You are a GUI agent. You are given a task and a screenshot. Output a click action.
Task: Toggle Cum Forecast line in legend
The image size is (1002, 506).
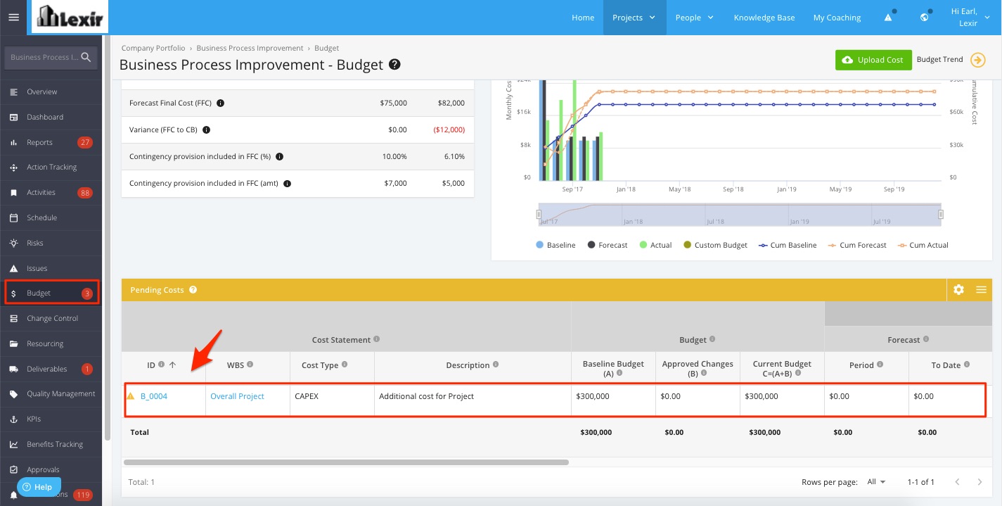857,245
